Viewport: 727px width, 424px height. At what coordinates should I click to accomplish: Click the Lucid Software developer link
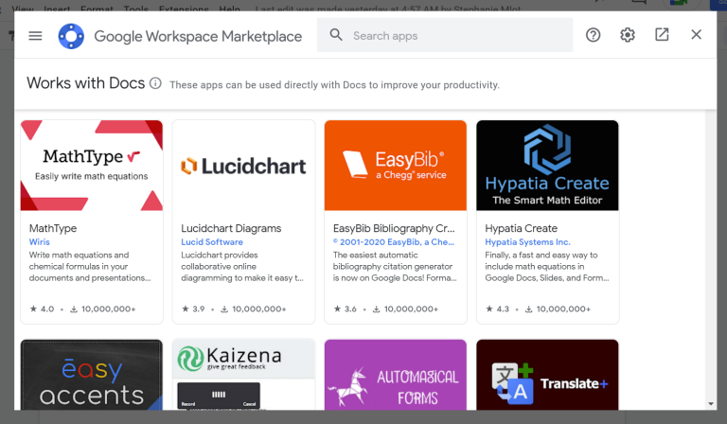(212, 242)
